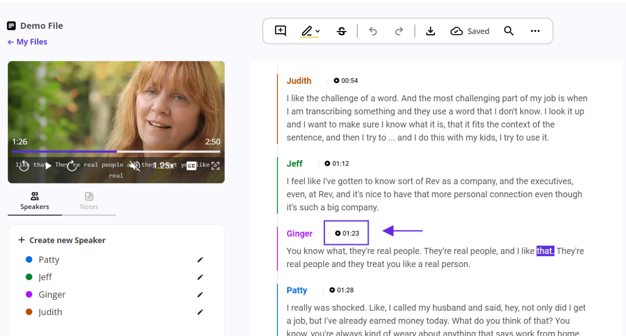Click the add comment icon in toolbar

(280, 31)
